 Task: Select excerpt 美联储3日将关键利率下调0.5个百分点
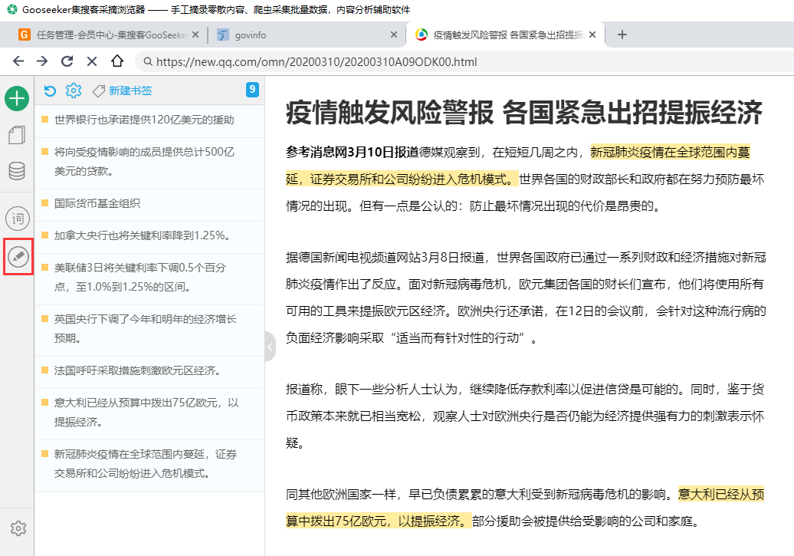149,278
